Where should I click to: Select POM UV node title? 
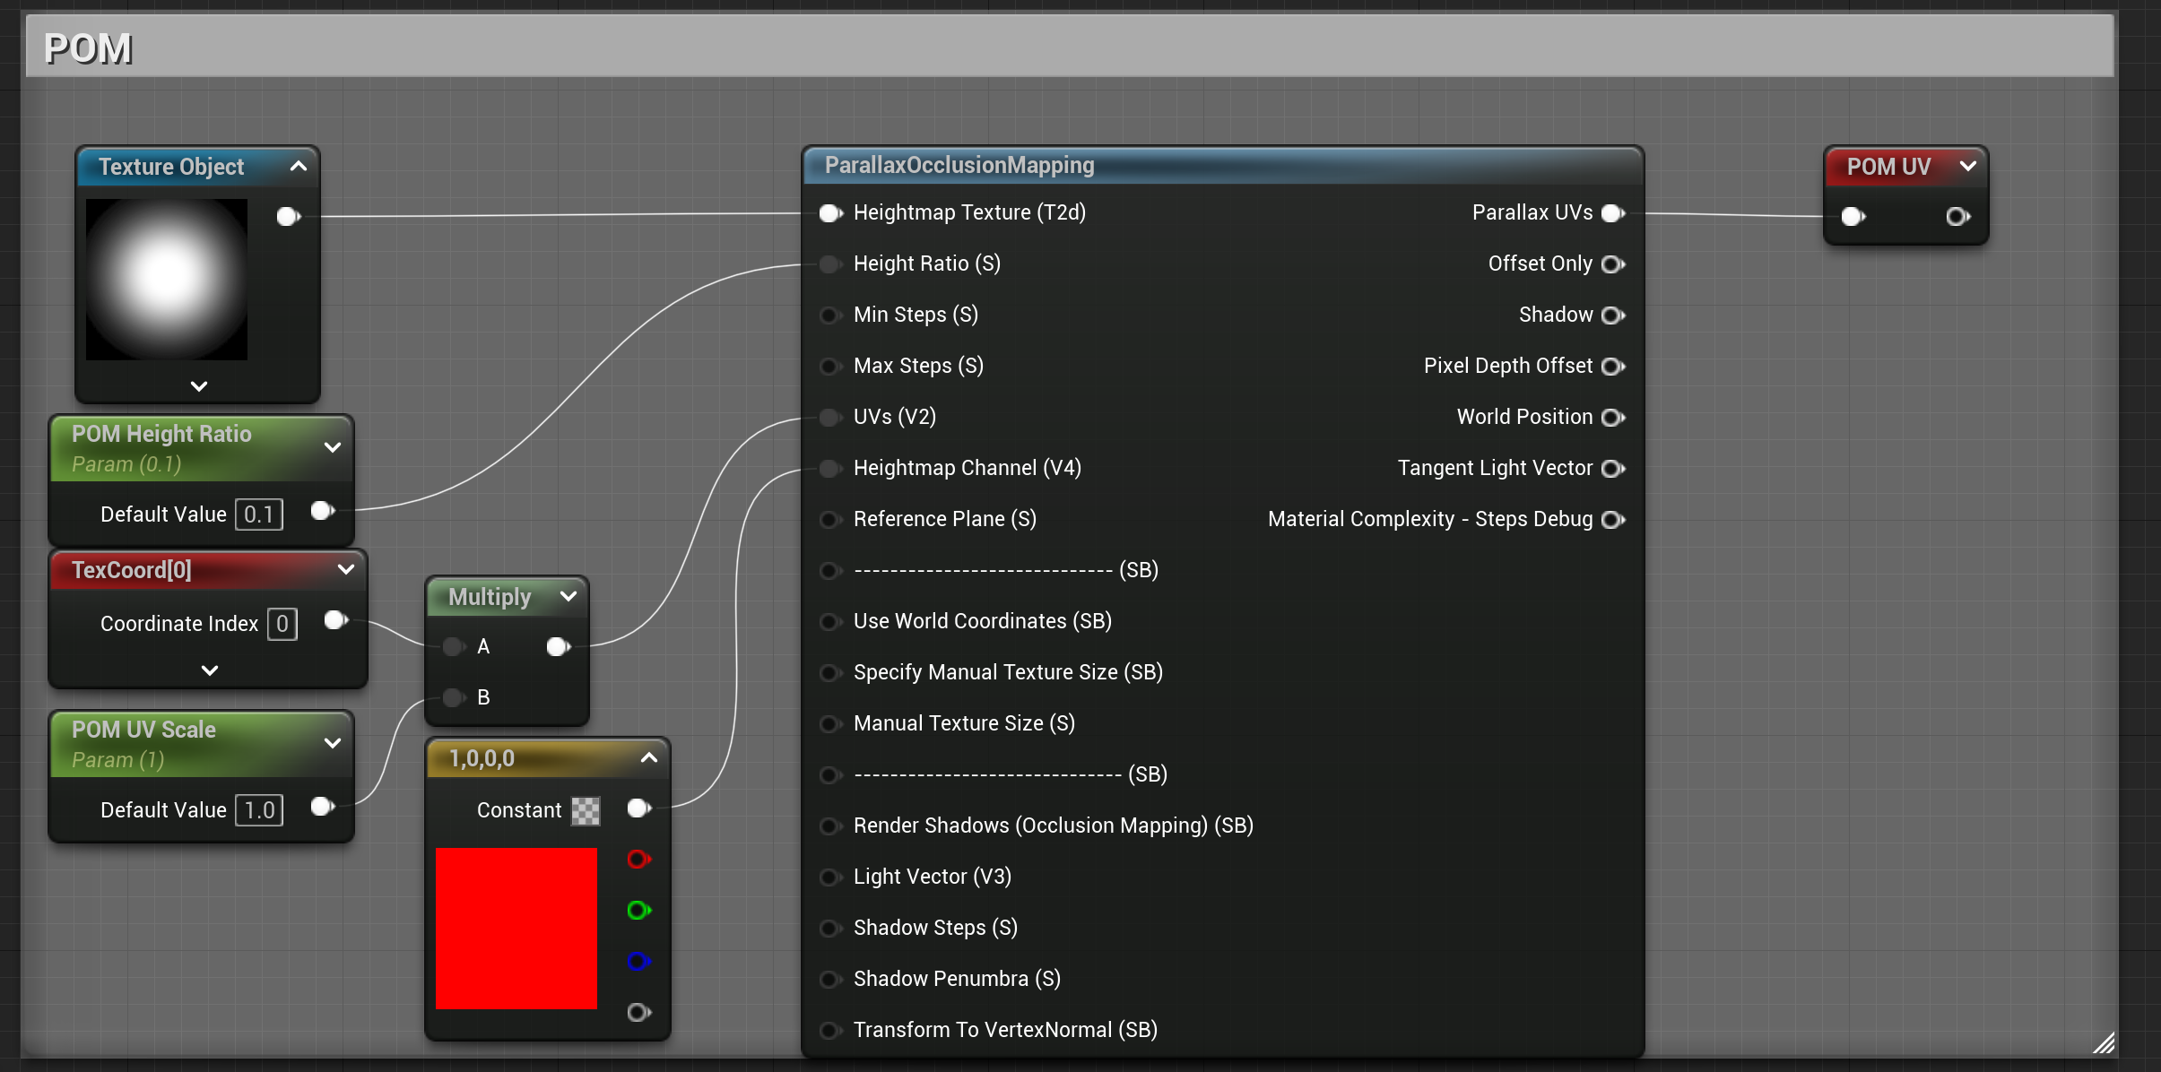click(1888, 167)
